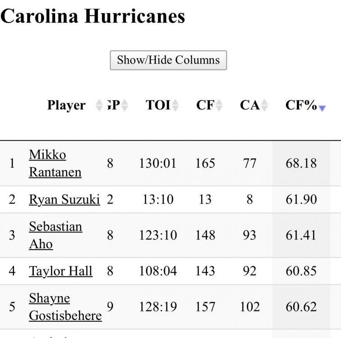This screenshot has width=341, height=338.
Task: Sort by the CF% column header
Action: pos(301,105)
